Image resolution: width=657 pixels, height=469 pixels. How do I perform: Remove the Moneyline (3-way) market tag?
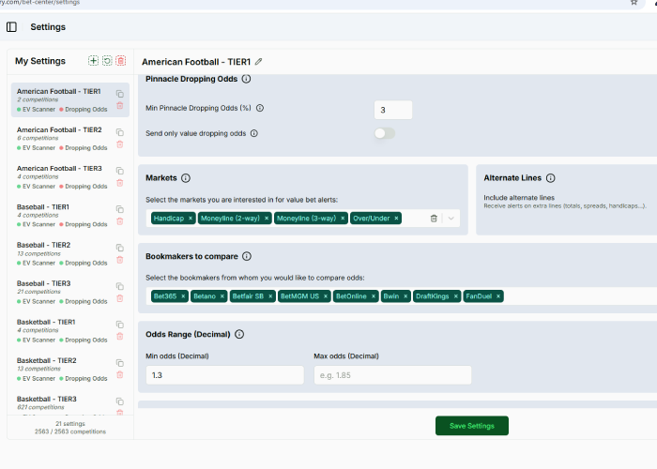(343, 219)
